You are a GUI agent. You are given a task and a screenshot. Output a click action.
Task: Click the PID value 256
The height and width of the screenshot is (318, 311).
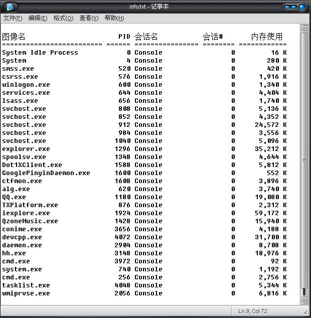click(124, 277)
